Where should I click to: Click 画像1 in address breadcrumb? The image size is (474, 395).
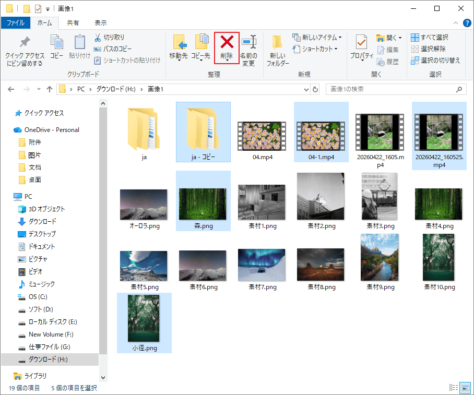pos(156,89)
